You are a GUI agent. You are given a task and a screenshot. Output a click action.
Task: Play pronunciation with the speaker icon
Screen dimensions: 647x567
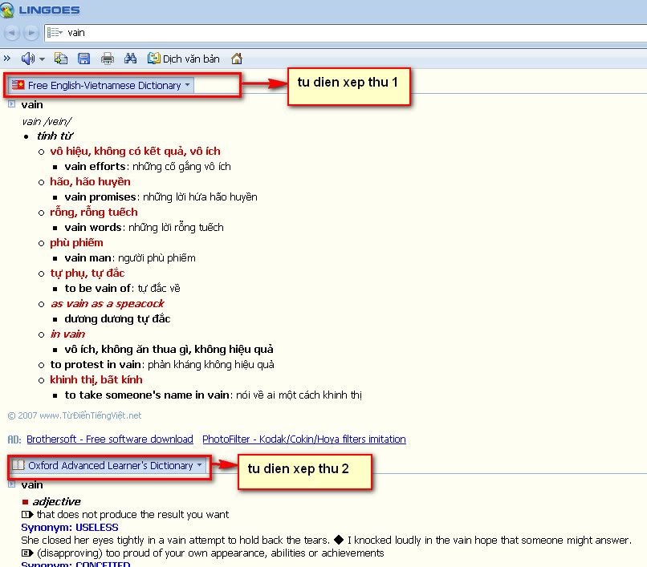(x=27, y=59)
